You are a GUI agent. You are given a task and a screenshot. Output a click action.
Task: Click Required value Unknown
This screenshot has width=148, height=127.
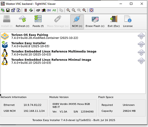click(129, 105)
